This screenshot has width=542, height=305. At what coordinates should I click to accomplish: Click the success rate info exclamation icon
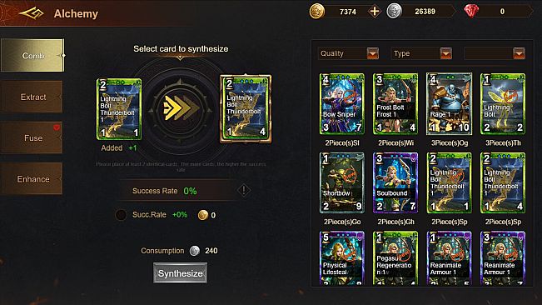244,190
